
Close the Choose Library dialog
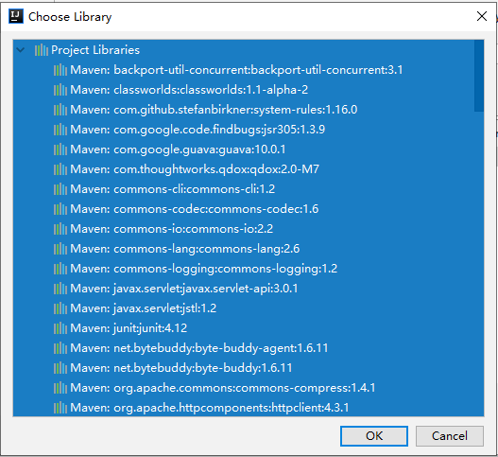click(482, 16)
